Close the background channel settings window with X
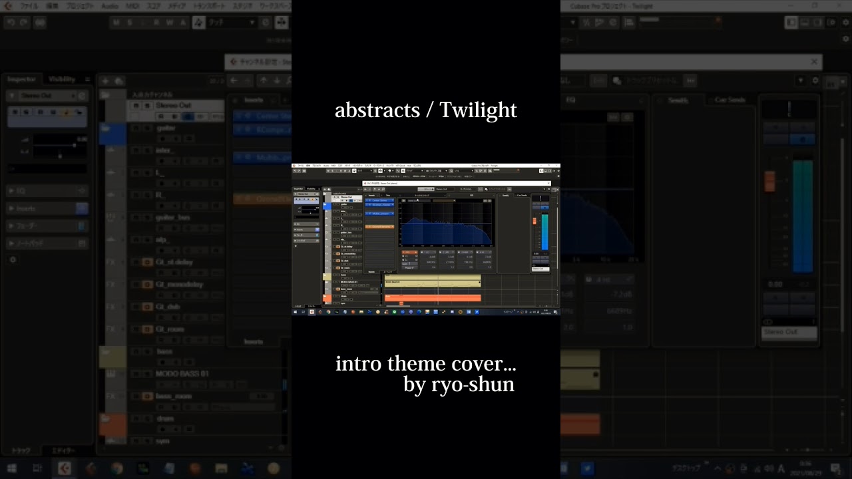 coord(814,62)
